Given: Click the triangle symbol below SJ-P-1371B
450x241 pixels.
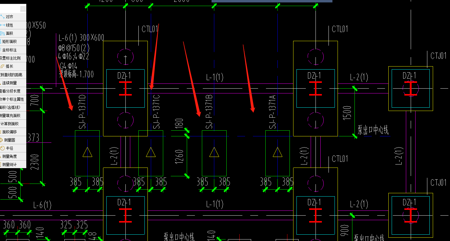Looking at the screenshot, I should tap(214, 152).
